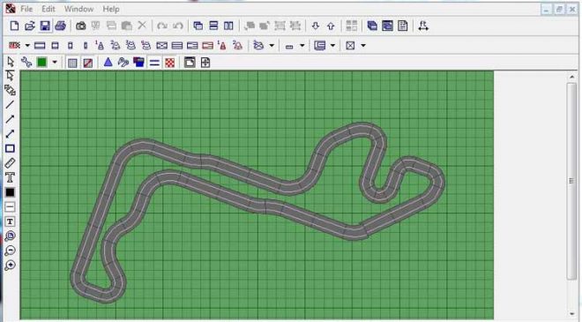Click the scrollbar down arrow
The width and height of the screenshot is (582, 322).
coord(571,314)
